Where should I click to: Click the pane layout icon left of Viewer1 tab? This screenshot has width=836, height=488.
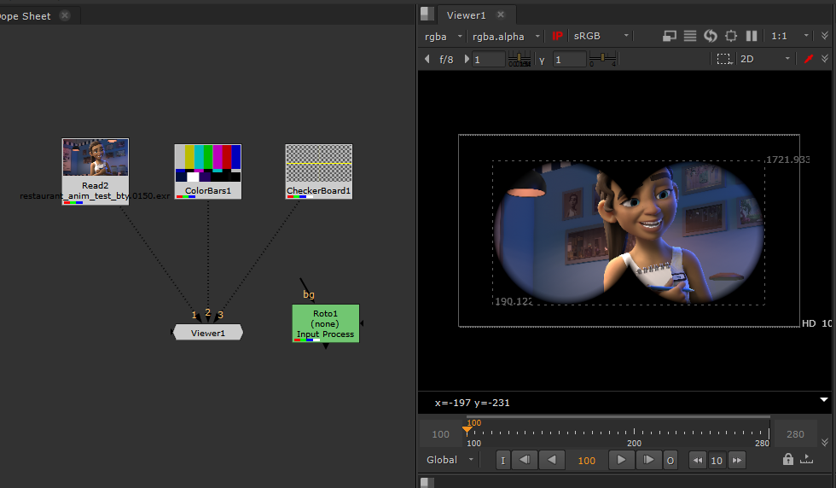click(x=427, y=14)
